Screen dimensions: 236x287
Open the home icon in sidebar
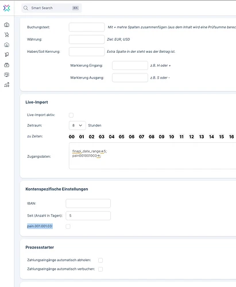tap(7, 25)
